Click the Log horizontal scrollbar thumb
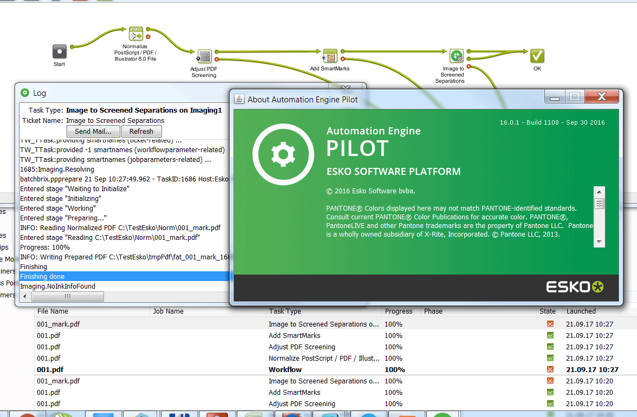 point(67,296)
